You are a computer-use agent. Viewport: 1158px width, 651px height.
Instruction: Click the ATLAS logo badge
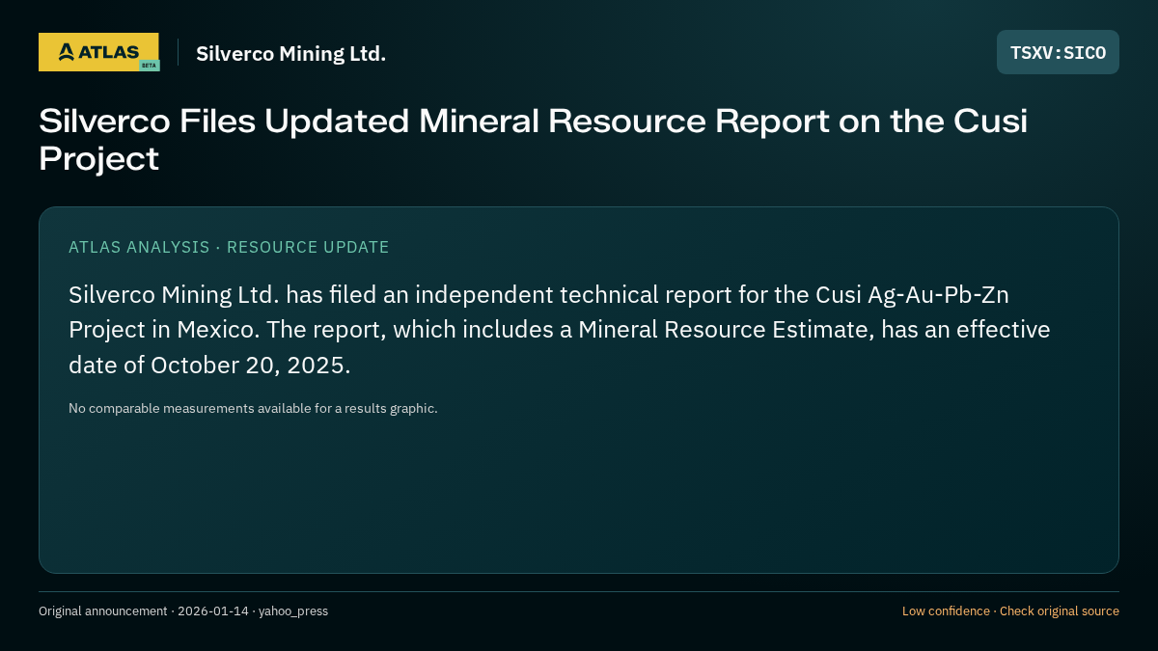98,52
